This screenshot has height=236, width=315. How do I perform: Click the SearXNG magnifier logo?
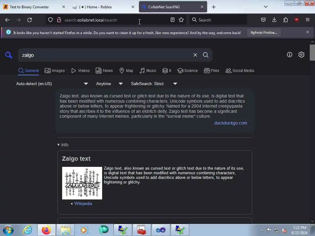coord(9,55)
